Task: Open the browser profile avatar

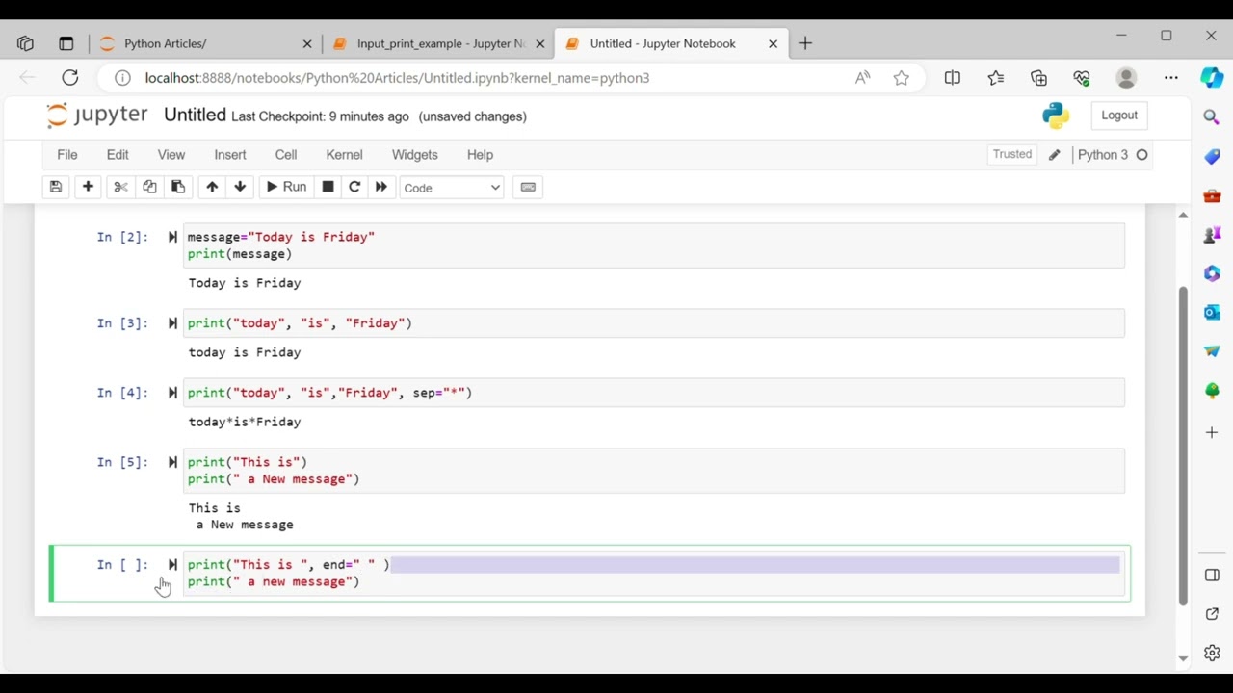Action: (x=1126, y=78)
